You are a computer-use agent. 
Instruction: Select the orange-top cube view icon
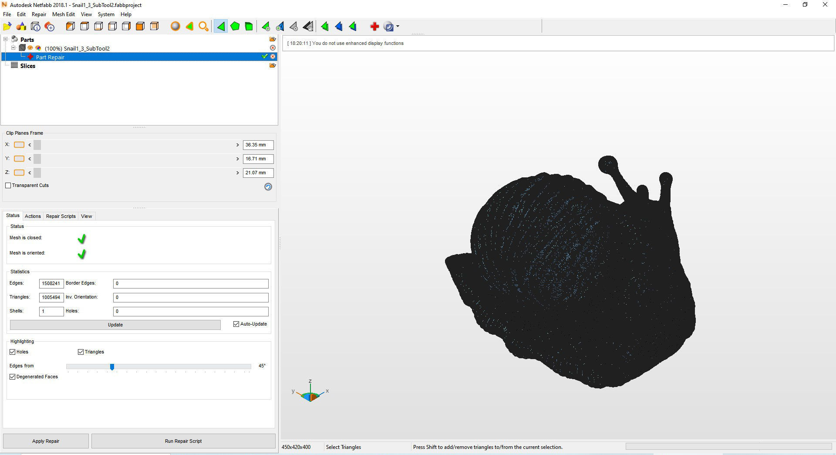click(84, 27)
